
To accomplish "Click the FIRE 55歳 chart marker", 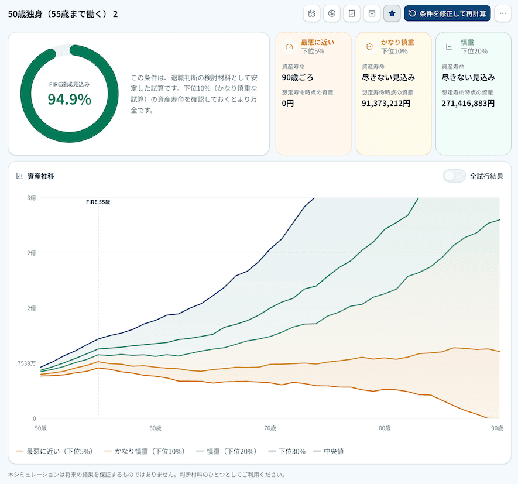I will tap(98, 202).
